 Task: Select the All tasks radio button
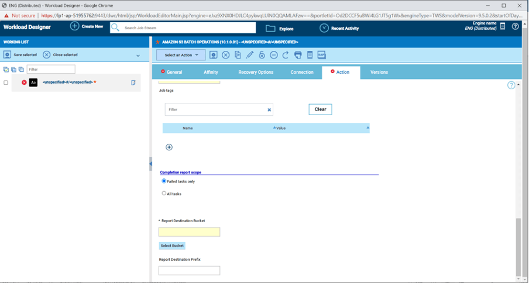(x=164, y=194)
